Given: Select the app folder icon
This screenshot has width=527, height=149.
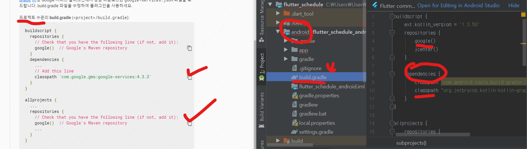Looking at the screenshot, I should [x=295, y=50].
